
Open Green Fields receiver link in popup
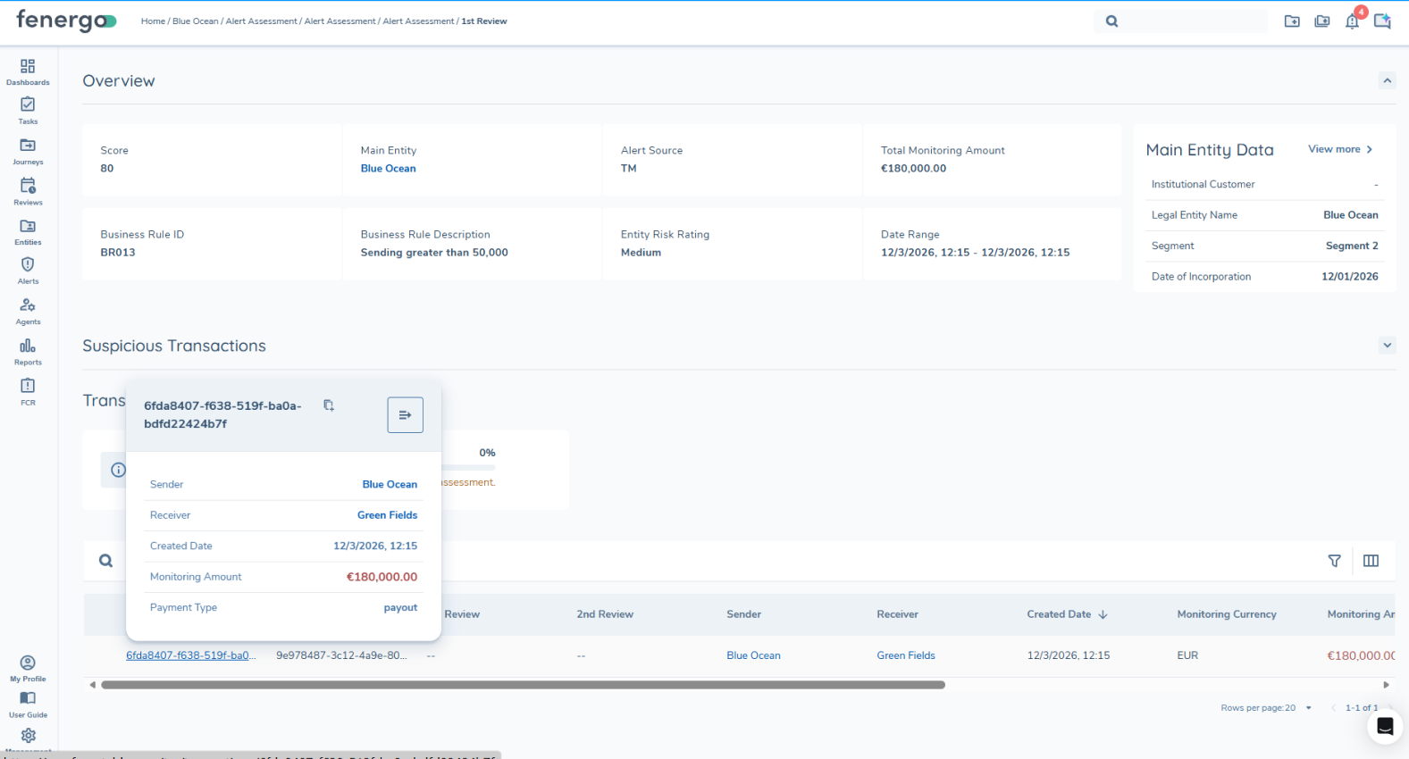click(x=387, y=515)
